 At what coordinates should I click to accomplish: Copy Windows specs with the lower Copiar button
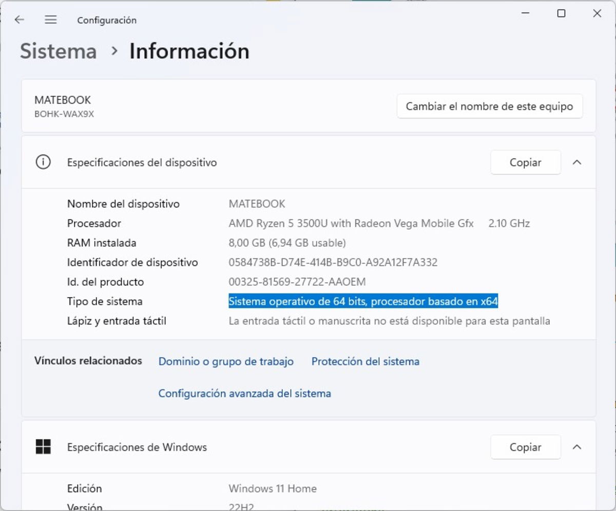[525, 447]
